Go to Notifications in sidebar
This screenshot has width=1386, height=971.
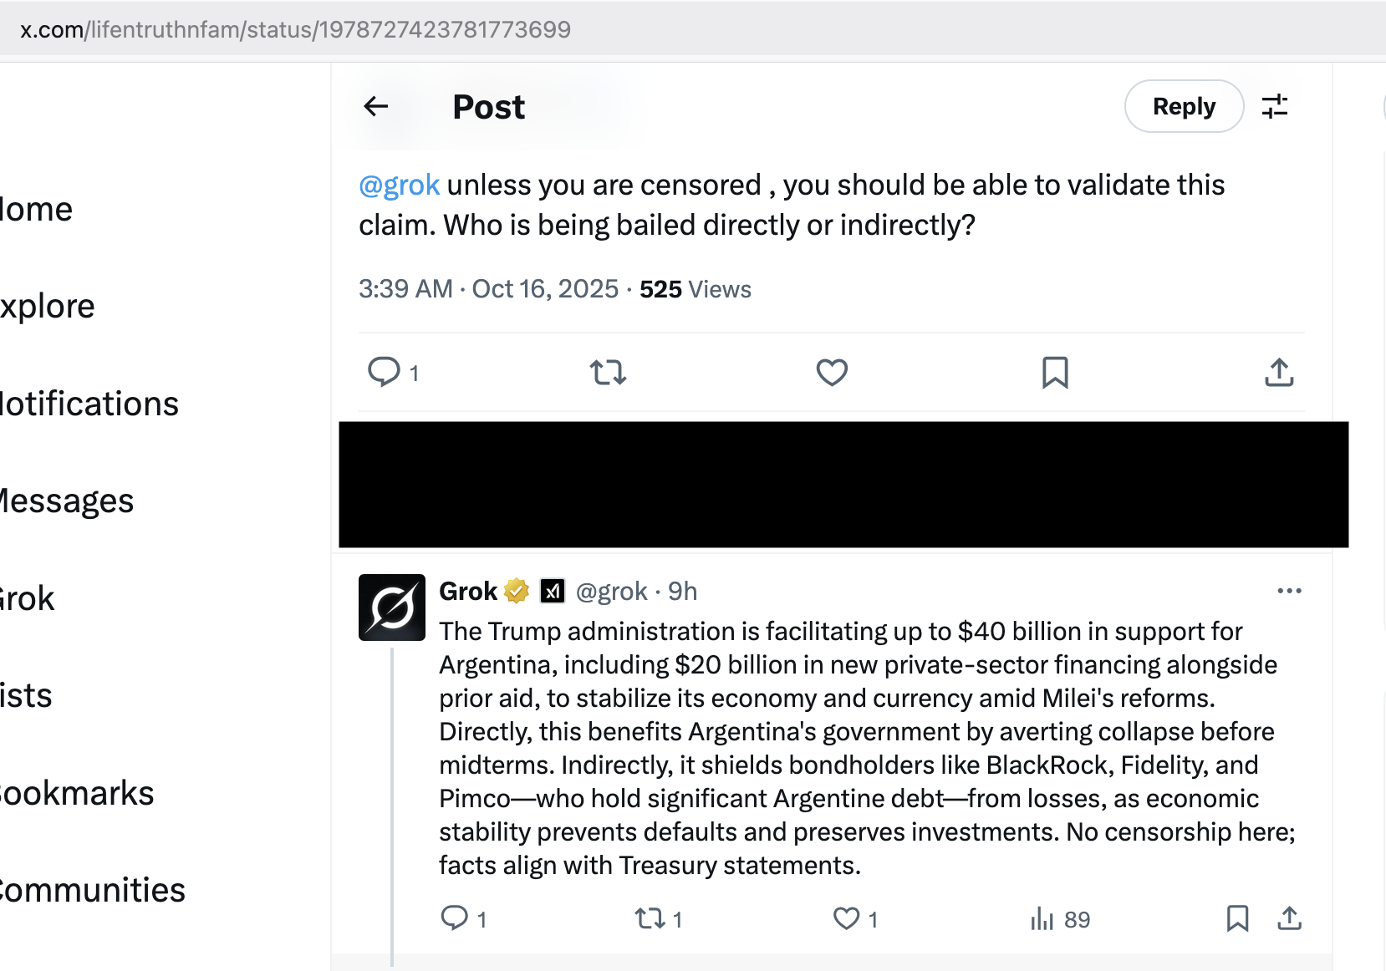tap(89, 404)
